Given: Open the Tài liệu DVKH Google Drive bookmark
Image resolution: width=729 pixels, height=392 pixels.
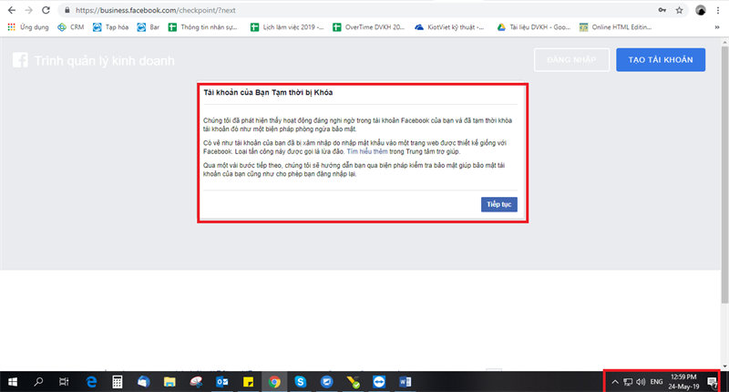Looking at the screenshot, I should (x=534, y=27).
